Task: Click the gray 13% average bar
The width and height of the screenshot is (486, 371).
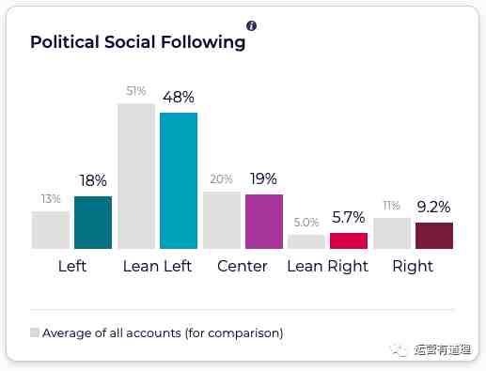Action: 51,230
